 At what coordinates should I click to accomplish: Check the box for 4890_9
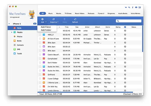point(40,35)
